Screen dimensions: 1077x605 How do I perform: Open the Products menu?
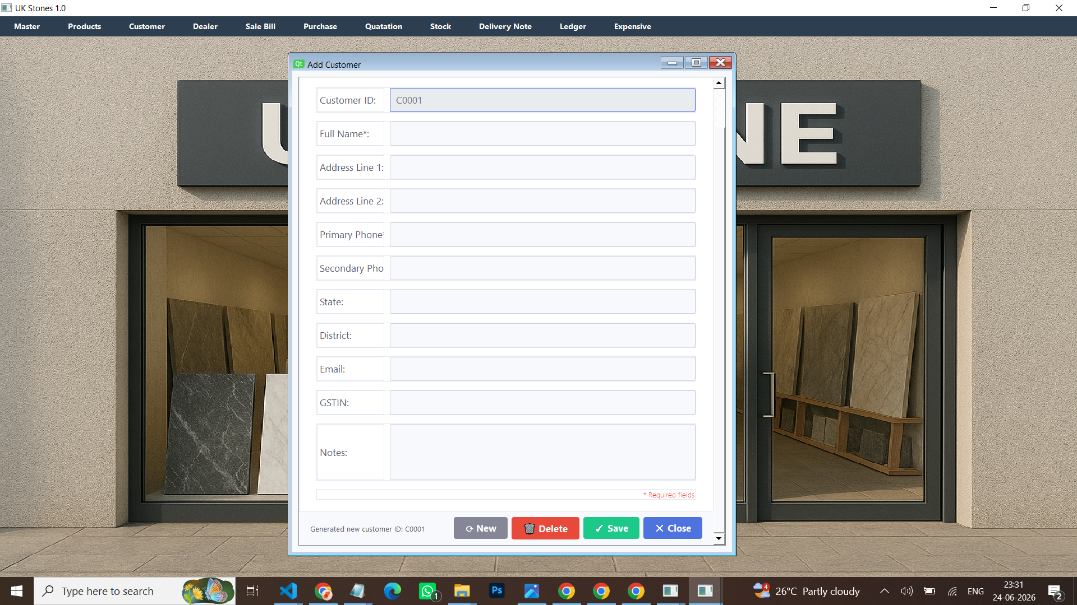click(84, 26)
